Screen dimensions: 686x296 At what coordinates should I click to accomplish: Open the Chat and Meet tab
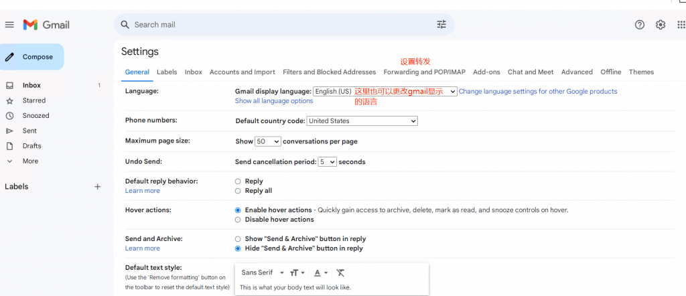[531, 72]
